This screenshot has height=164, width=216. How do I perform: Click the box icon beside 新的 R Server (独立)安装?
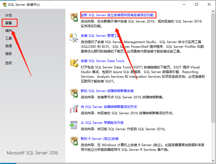point(74,141)
